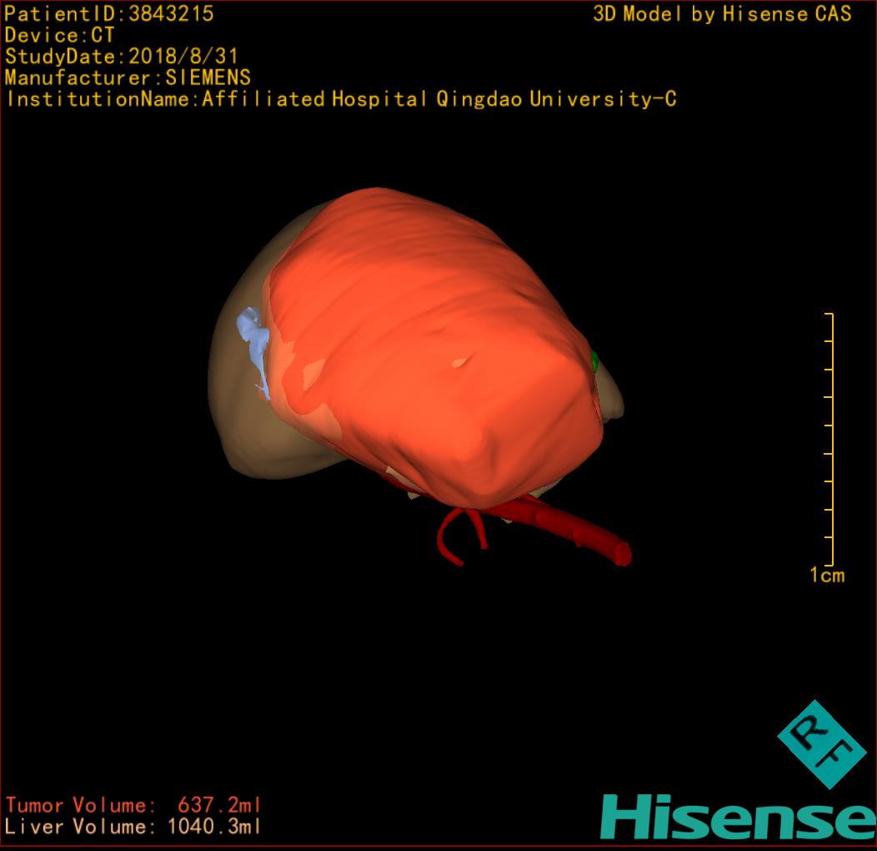Click the PatientID:3843215 text
The width and height of the screenshot is (877, 851).
(x=109, y=13)
